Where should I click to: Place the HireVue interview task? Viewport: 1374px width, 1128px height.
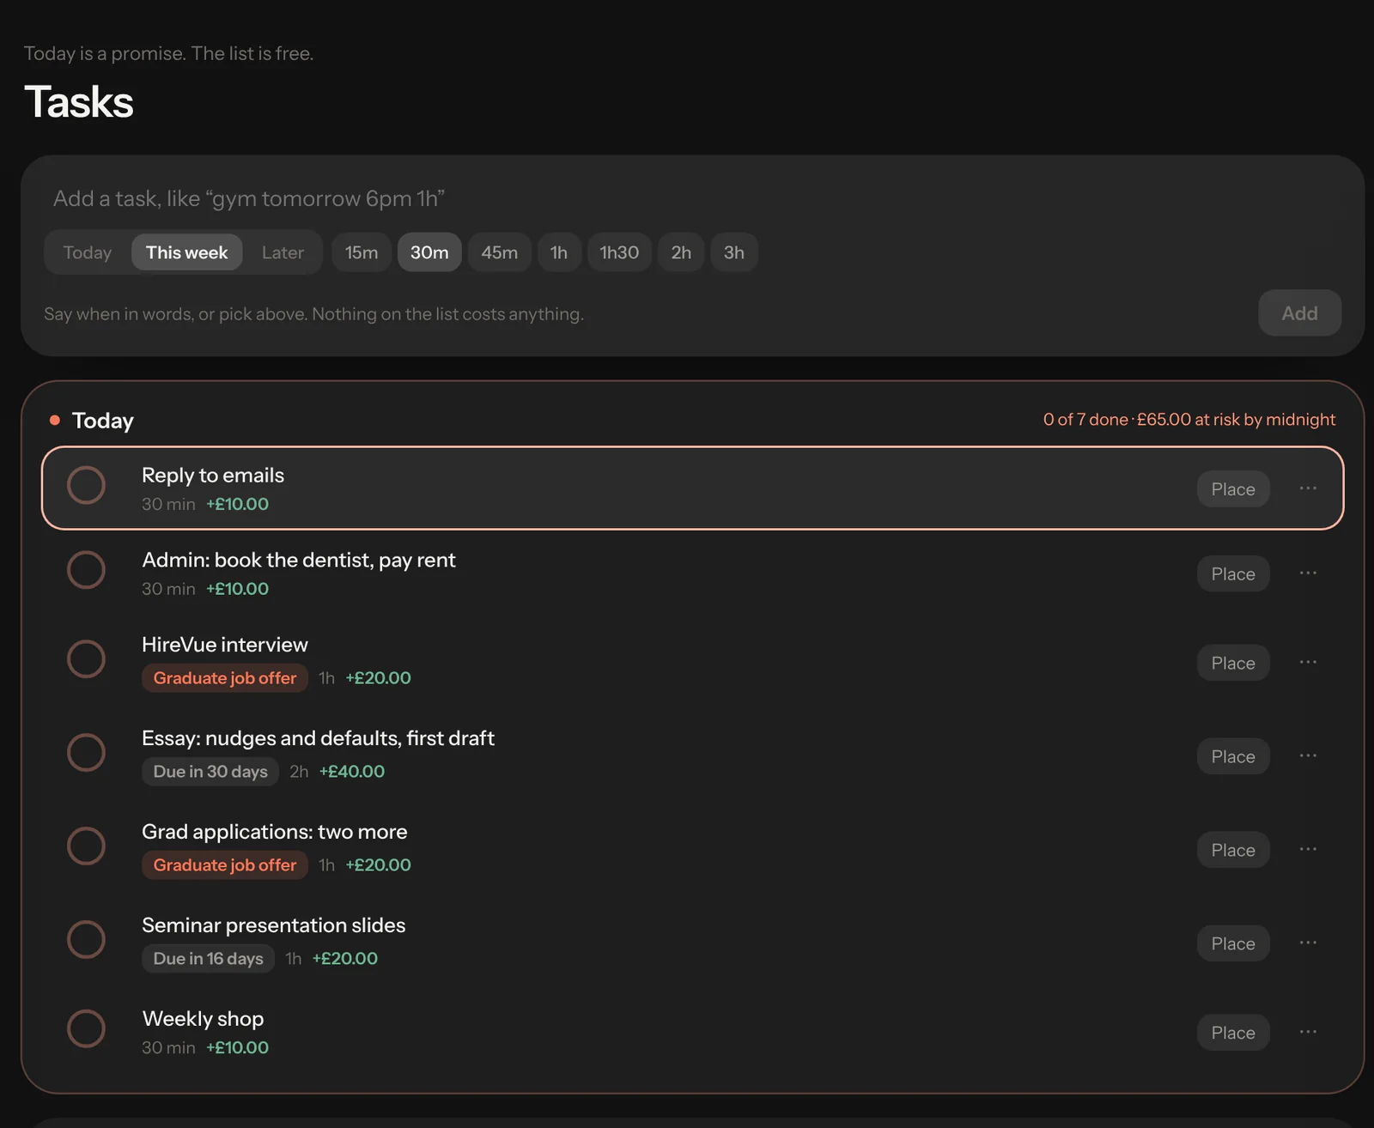pos(1233,664)
